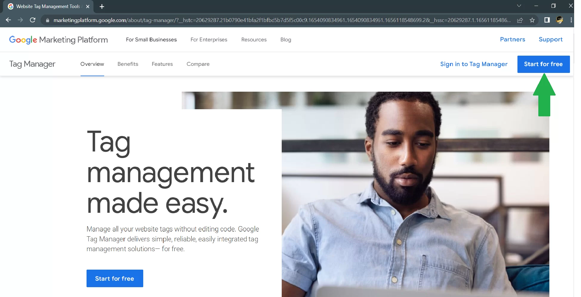Viewport: 581px width, 297px height.
Task: Open the side panel icon
Action: click(547, 20)
